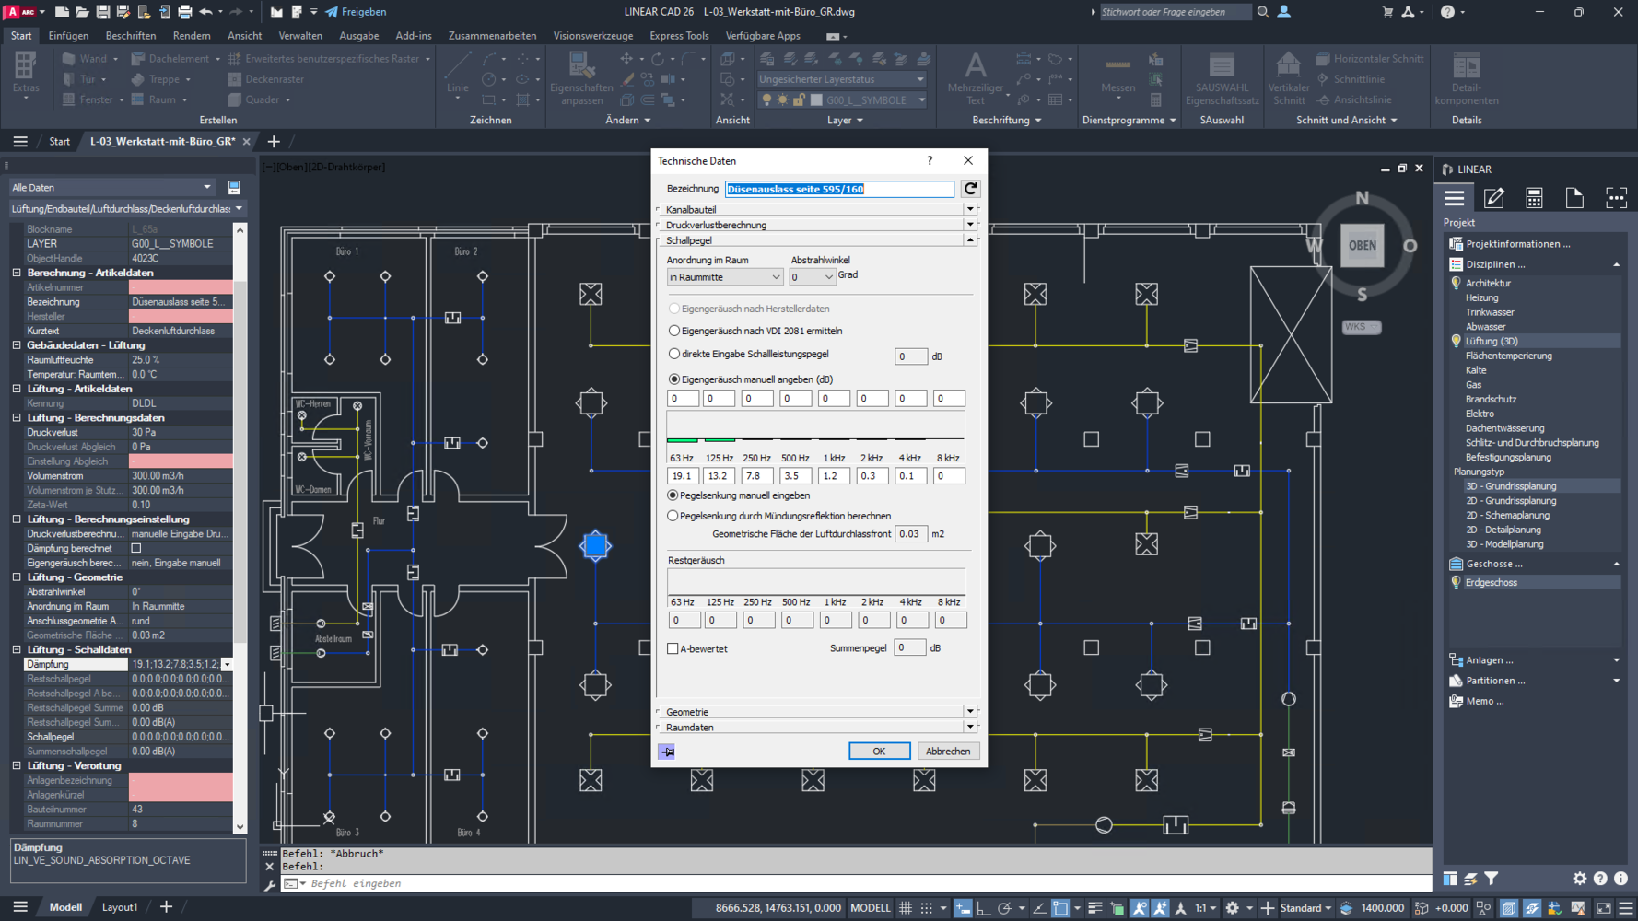Click the pin icon at dialog bottom-left
Screen dimensions: 1638x921
point(667,752)
